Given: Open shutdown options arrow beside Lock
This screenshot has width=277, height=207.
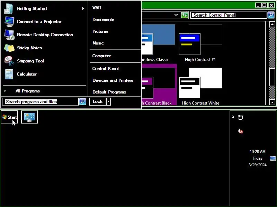Looking at the screenshot, I should 108,101.
